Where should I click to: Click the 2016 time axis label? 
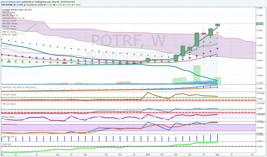tap(148, 155)
